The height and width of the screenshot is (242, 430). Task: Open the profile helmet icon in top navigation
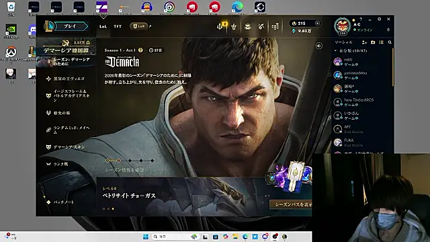(x=234, y=27)
